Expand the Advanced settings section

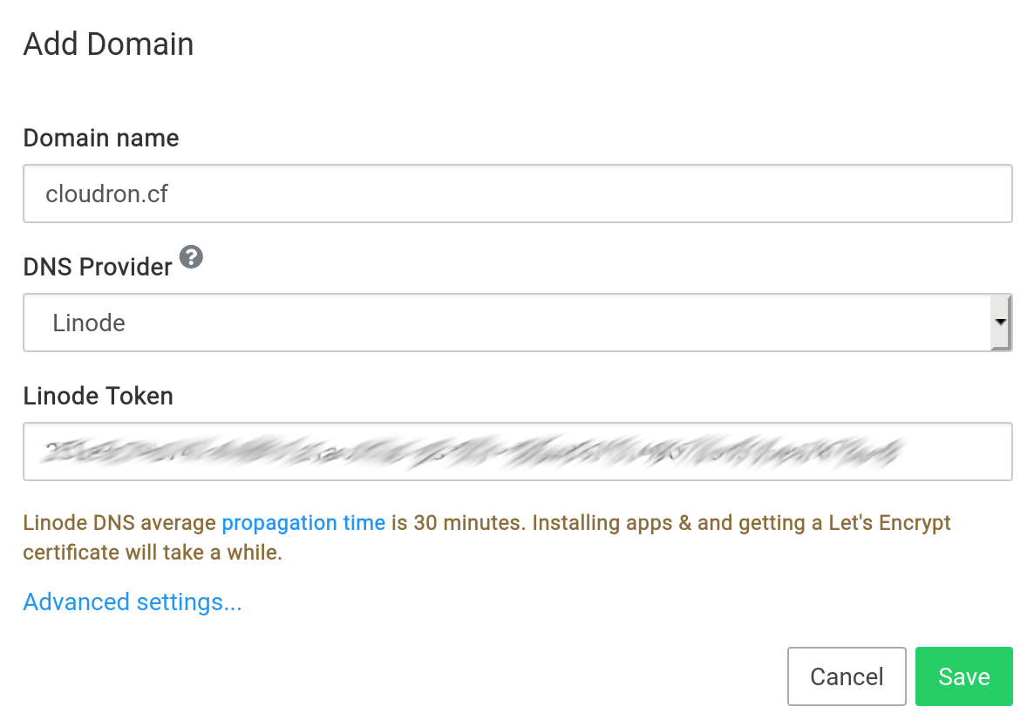coord(133,602)
